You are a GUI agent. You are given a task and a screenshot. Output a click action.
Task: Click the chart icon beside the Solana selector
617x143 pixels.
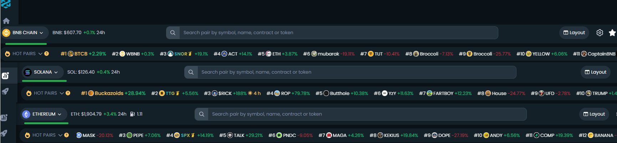click(x=5, y=75)
